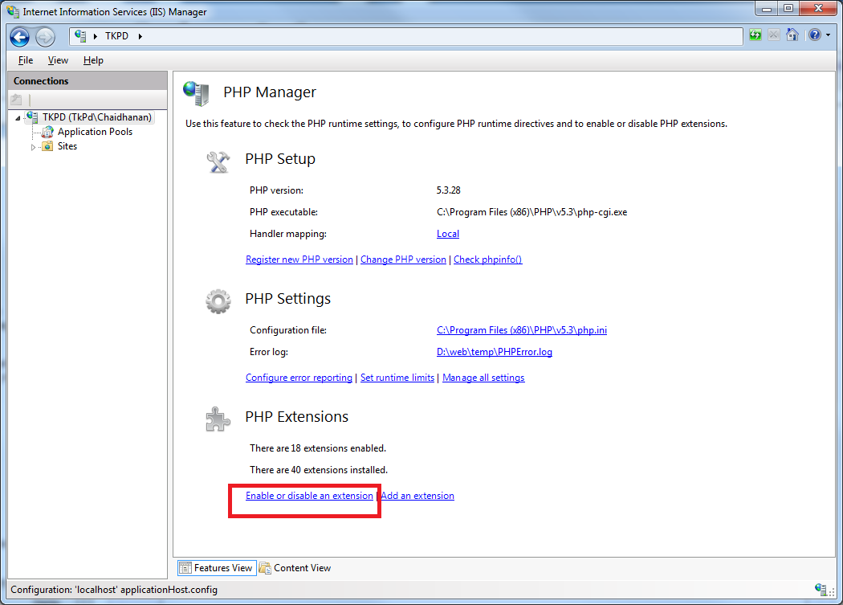Open first breadcrumb arrow before TKPD
Viewport: 843px width, 605px height.
click(96, 36)
